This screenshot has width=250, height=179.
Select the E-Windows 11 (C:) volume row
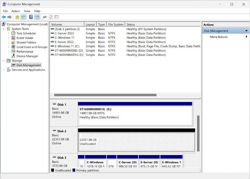click(125, 46)
